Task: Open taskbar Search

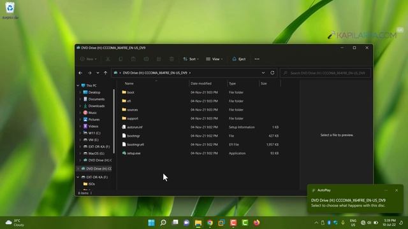Action: coord(163,223)
